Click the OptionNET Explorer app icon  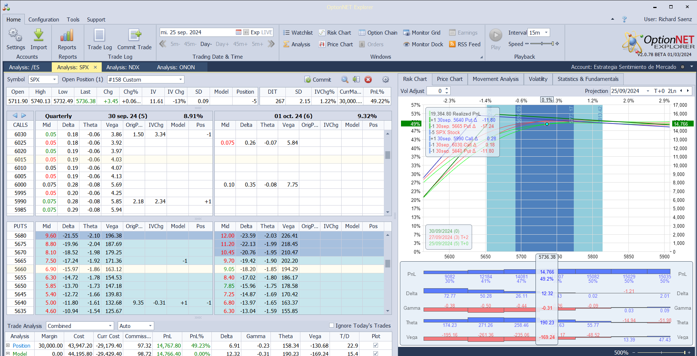(6, 7)
